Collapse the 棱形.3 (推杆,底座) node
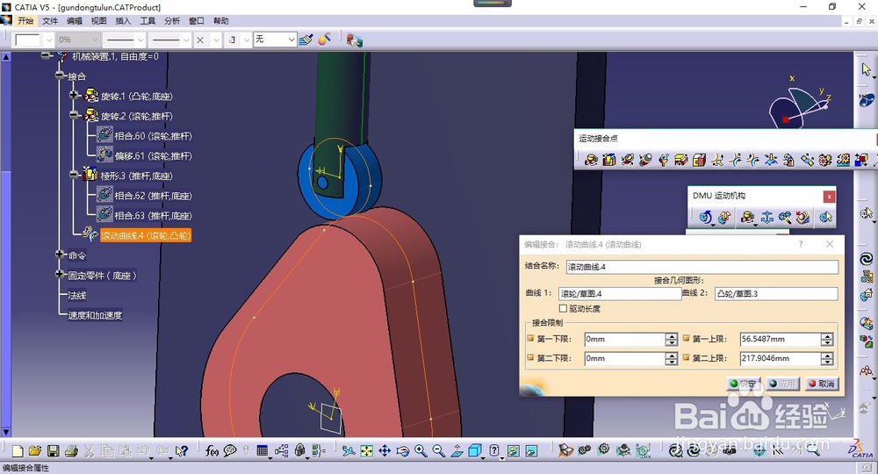The width and height of the screenshot is (878, 474). [x=74, y=175]
